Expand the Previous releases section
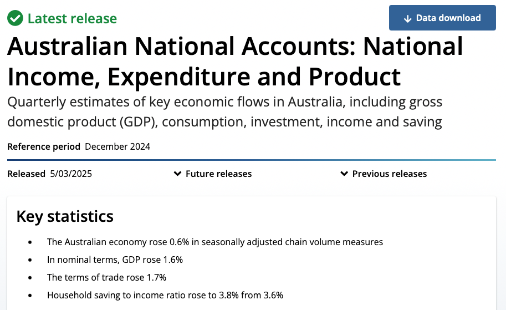 384,174
